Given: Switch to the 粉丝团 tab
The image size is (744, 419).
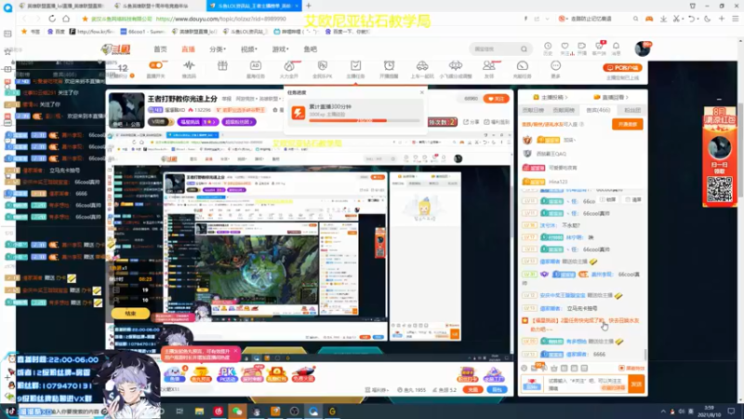Looking at the screenshot, I should point(632,110).
